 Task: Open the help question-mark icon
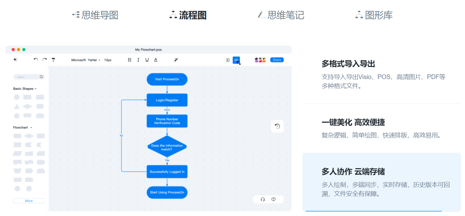[x=273, y=199]
